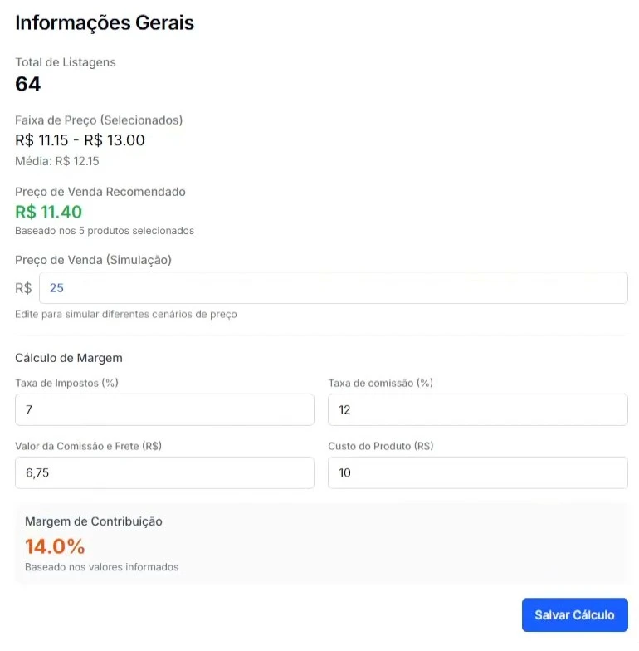Edit the Valor da Comissão e Frete field
The height and width of the screenshot is (651, 639).
coord(164,472)
